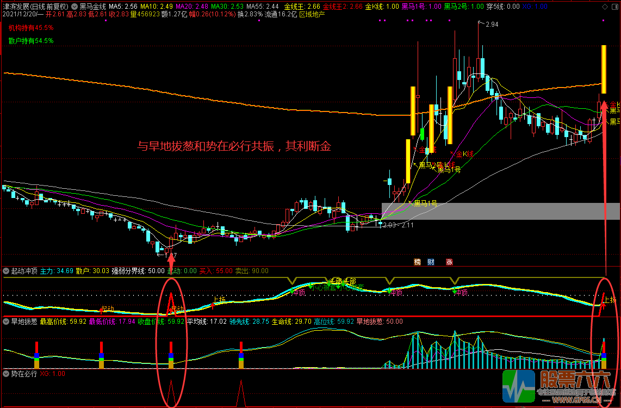Screen dimensions: 621x408
Task: Click the 黑马金线 indicator name
Action: click(92, 7)
